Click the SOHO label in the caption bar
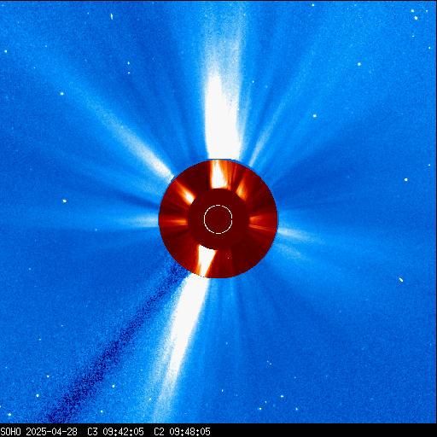Viewport: 437px width, 437px height. (x=10, y=432)
